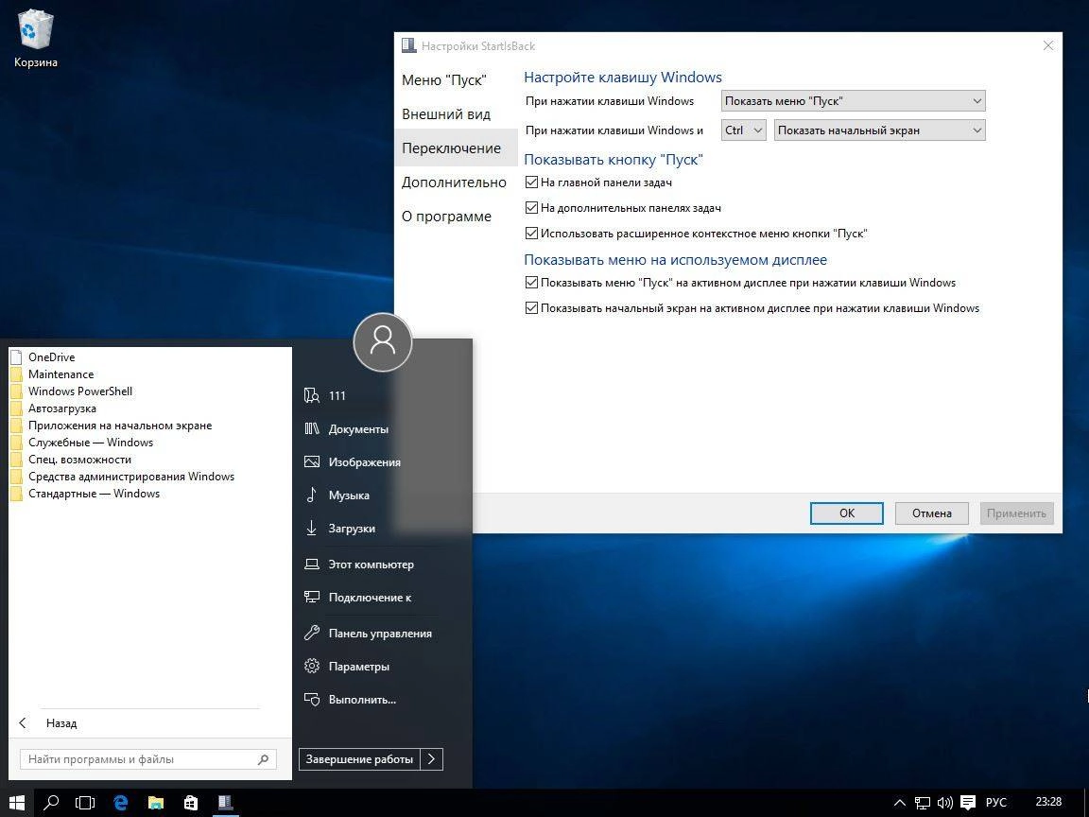Click OK in StartIsBack settings
Viewport: 1089px width, 817px height.
coord(847,513)
